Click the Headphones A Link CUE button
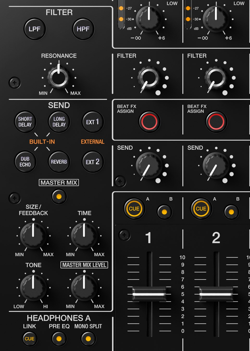250x351 pixels. (x=29, y=339)
